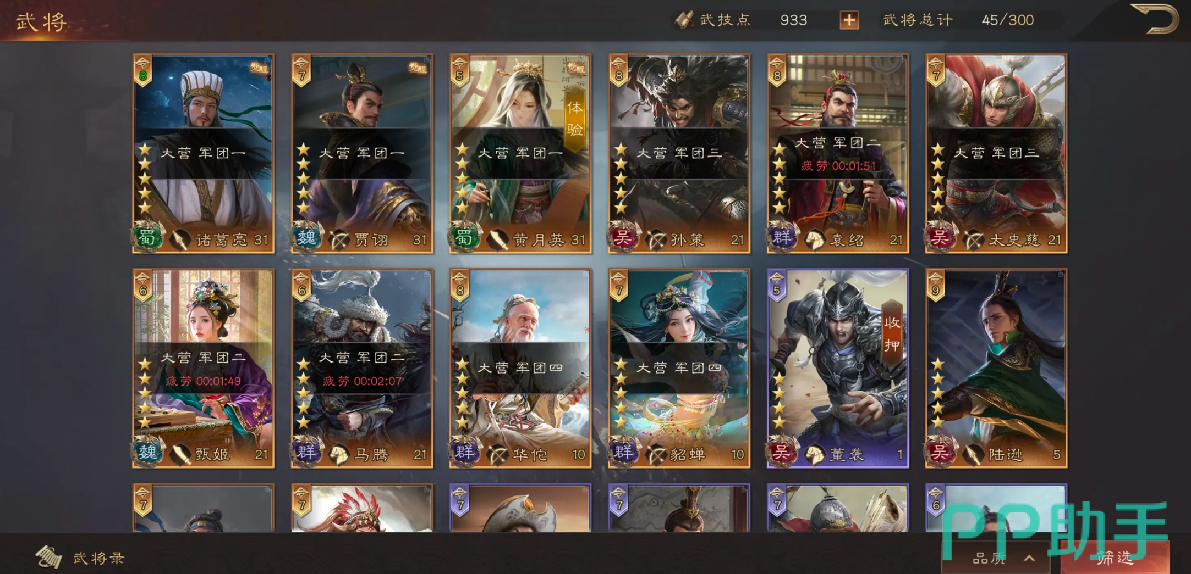This screenshot has height=574, width=1191.
Task: Click the orange plus button beside 武技点
Action: pyautogui.click(x=849, y=20)
